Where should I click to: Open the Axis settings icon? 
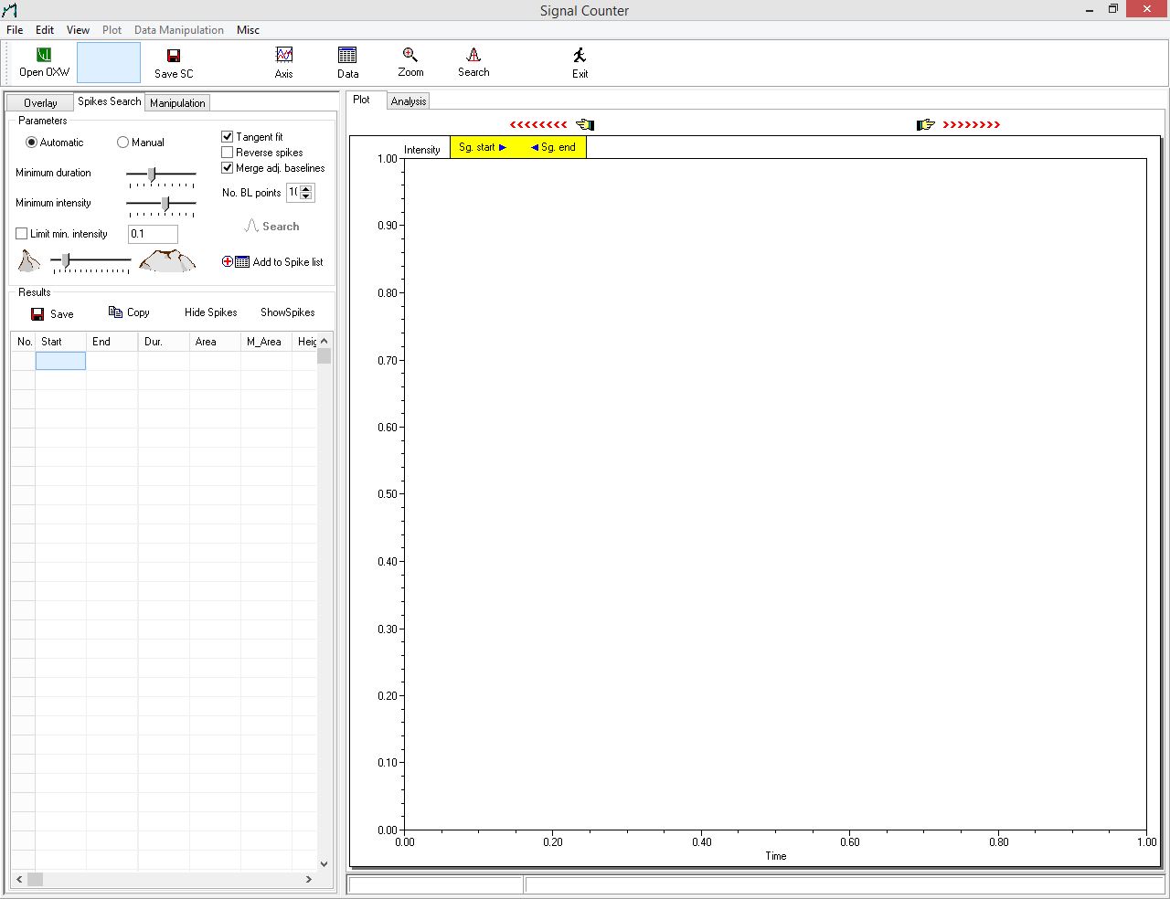[284, 56]
